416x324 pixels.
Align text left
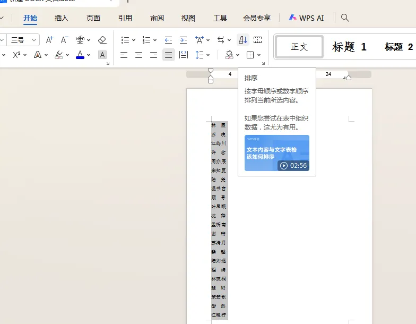tap(124, 55)
